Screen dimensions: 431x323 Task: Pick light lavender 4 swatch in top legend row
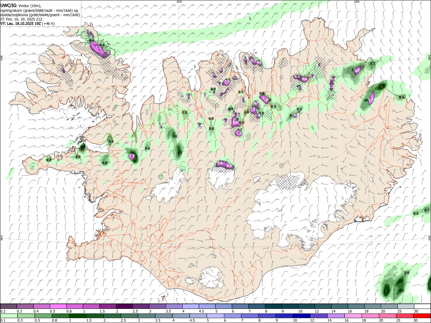[190, 307]
